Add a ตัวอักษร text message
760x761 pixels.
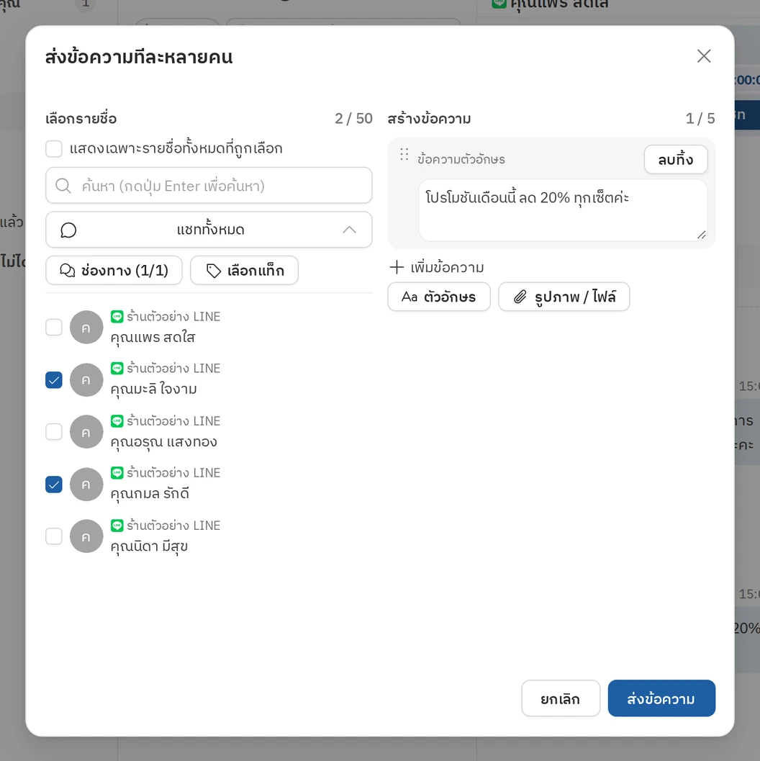click(x=439, y=297)
